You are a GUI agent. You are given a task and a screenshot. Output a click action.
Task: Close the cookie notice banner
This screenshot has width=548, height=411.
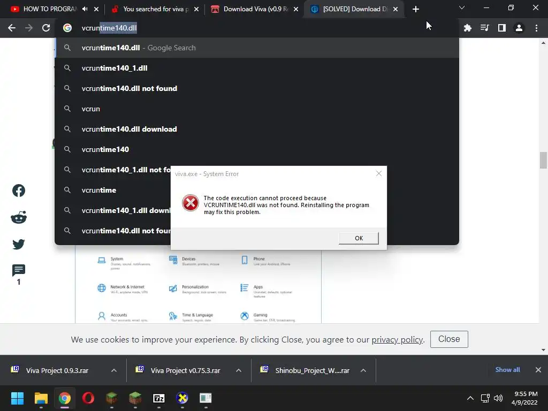tap(449, 339)
